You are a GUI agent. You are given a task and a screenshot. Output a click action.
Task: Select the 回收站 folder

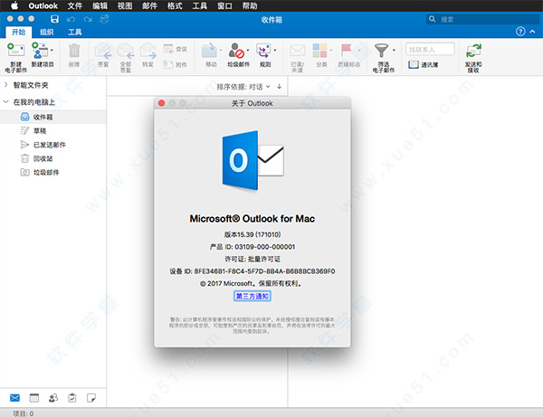[x=53, y=158]
